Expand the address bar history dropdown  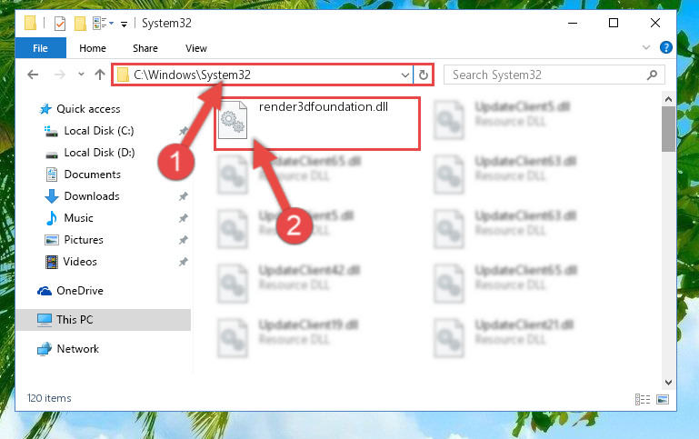(x=404, y=75)
